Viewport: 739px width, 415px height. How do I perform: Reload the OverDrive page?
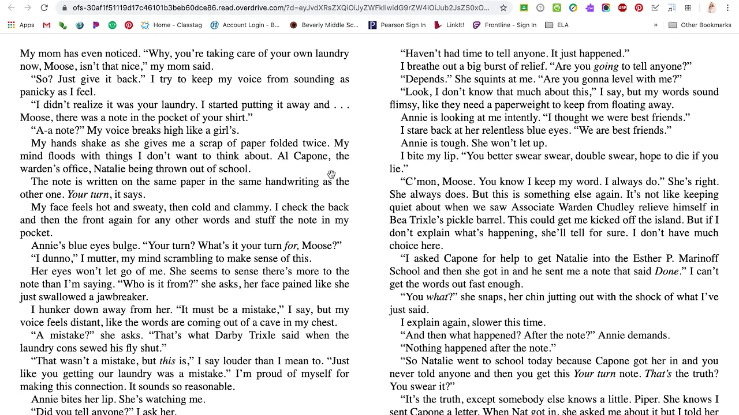tap(44, 7)
